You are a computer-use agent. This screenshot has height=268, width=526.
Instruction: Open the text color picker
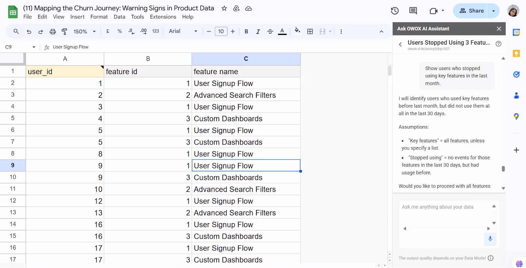tap(282, 31)
